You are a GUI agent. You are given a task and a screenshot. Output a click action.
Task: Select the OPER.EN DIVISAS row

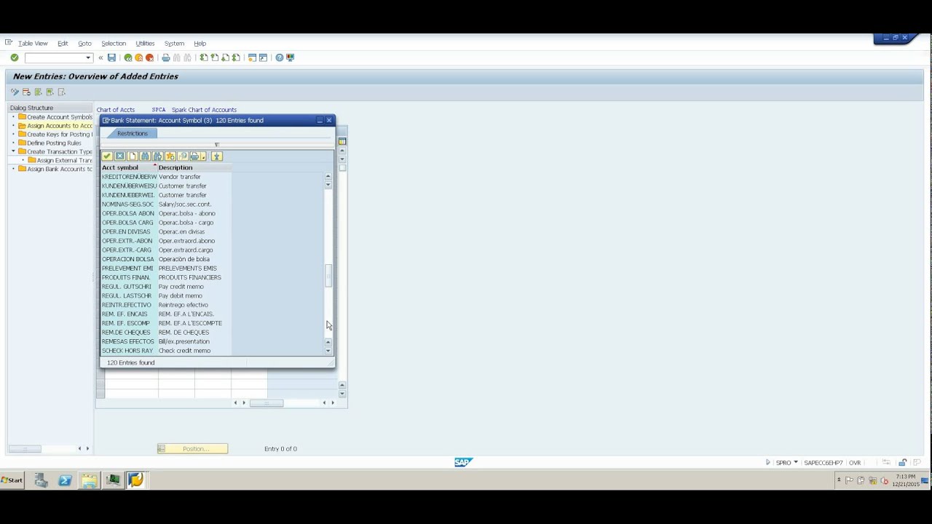tap(167, 231)
